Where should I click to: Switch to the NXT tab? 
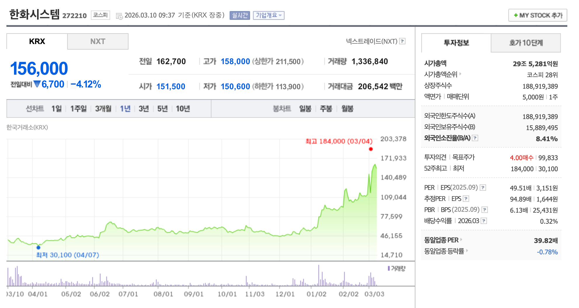[x=98, y=41]
